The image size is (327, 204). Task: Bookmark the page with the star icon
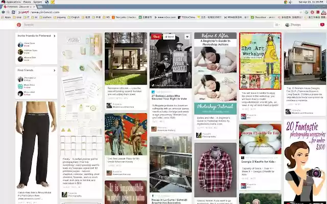point(300,12)
